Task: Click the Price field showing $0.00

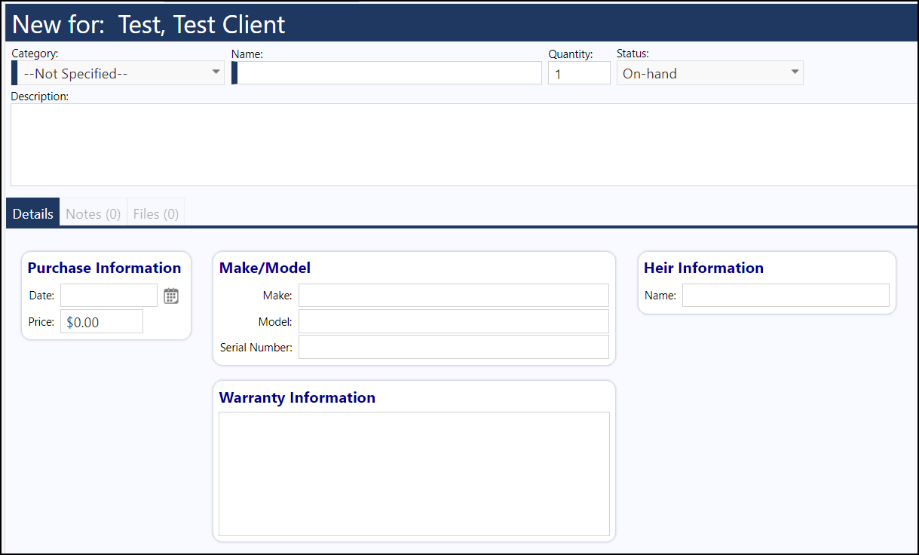Action: (102, 322)
